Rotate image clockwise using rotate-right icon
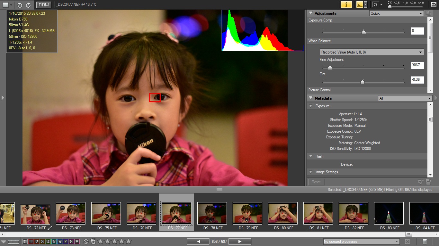 [x=28, y=5]
